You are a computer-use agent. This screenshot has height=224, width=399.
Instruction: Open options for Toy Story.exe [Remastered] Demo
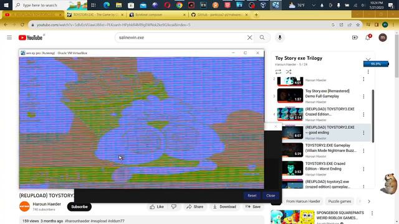tap(363, 96)
